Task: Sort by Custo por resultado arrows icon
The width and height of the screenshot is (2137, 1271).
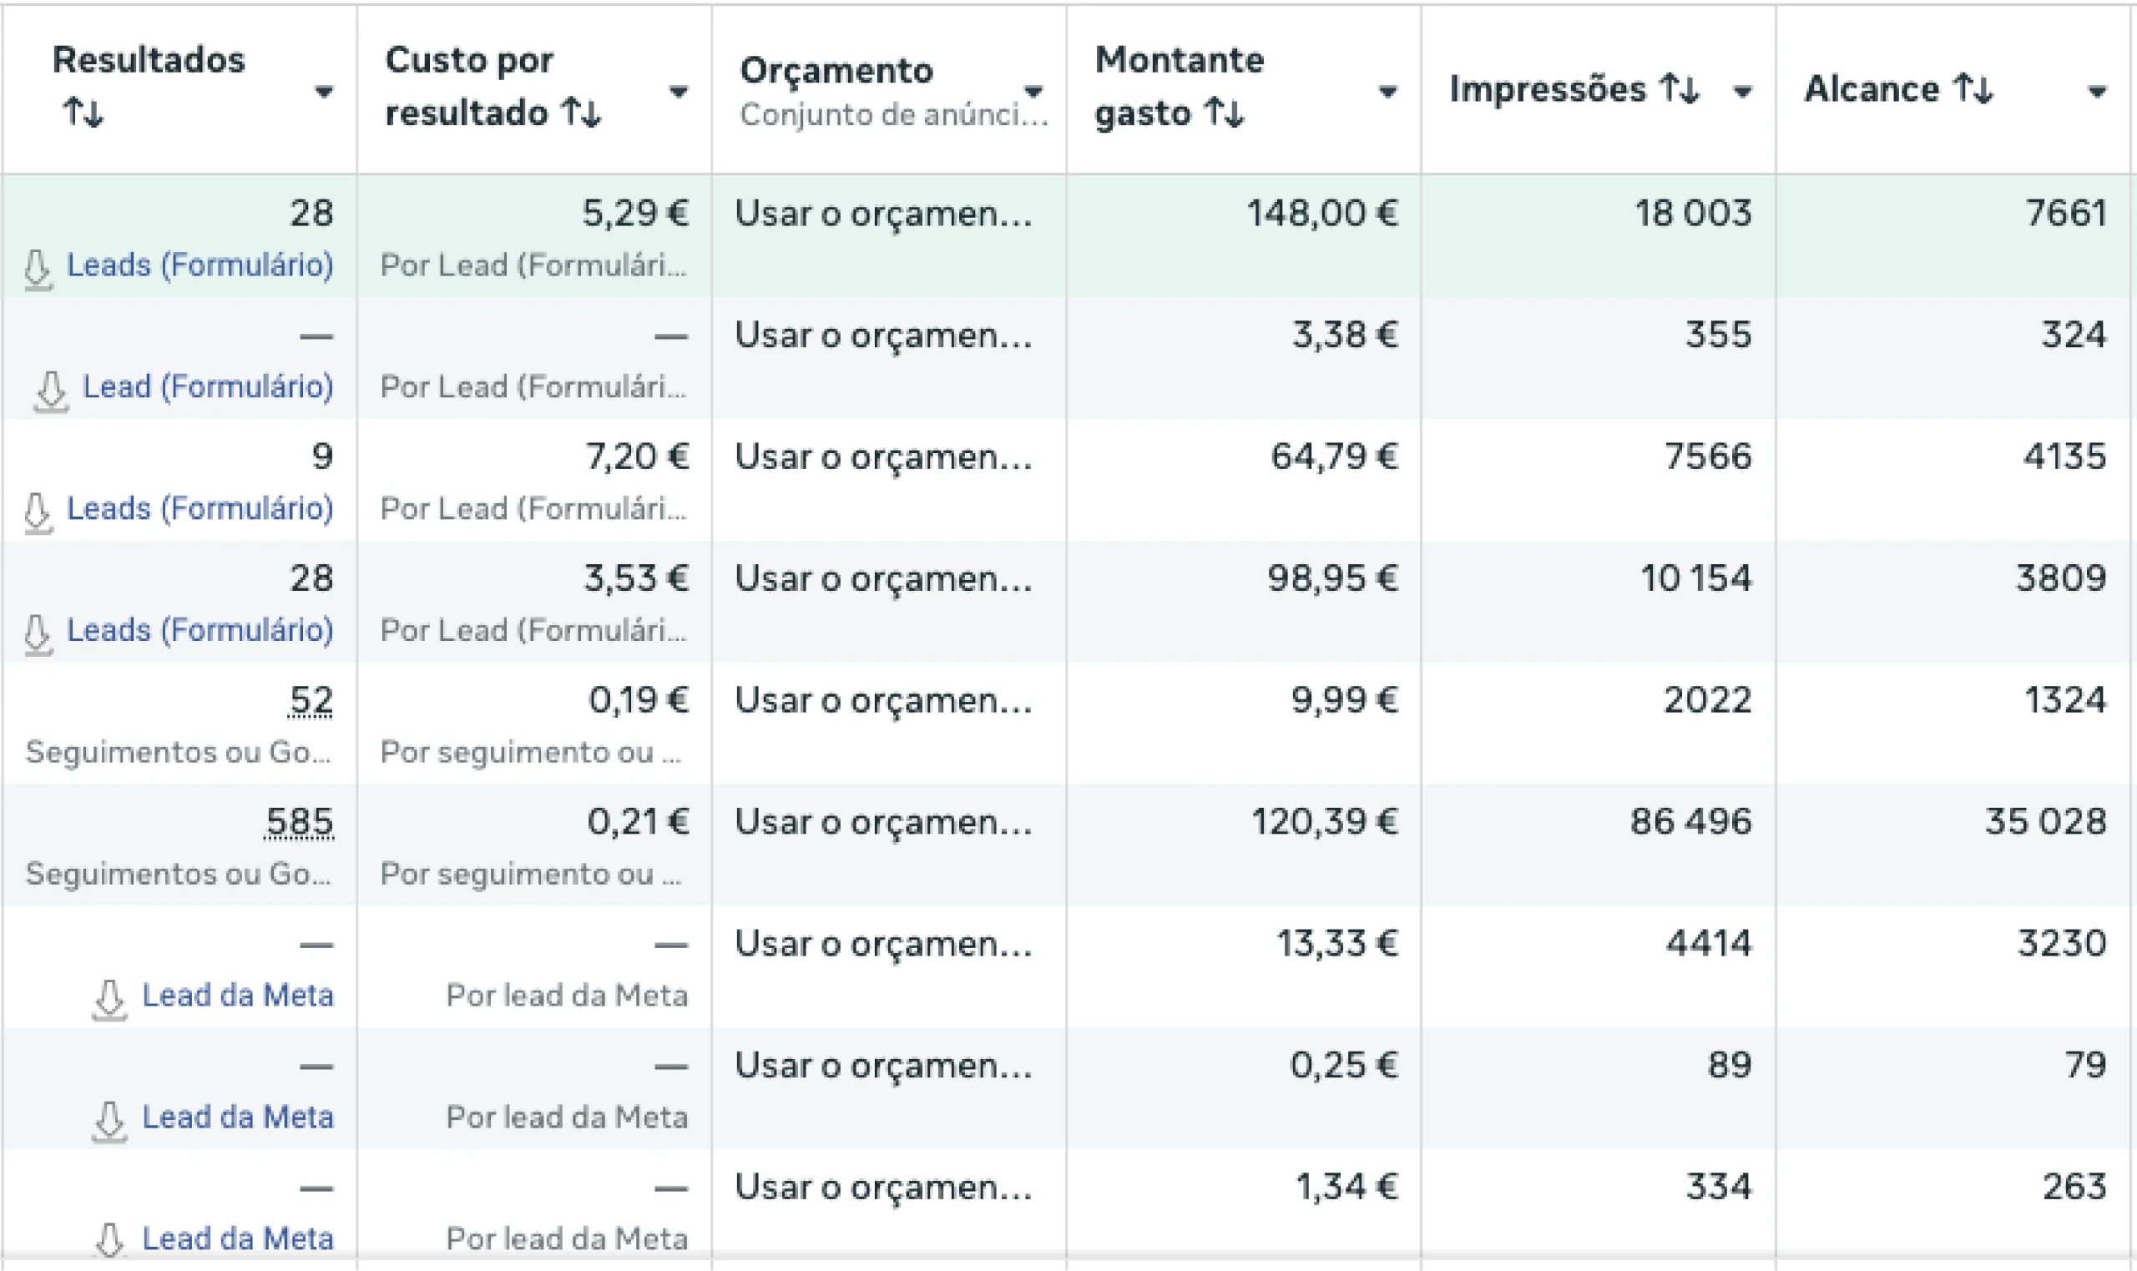Action: (582, 112)
